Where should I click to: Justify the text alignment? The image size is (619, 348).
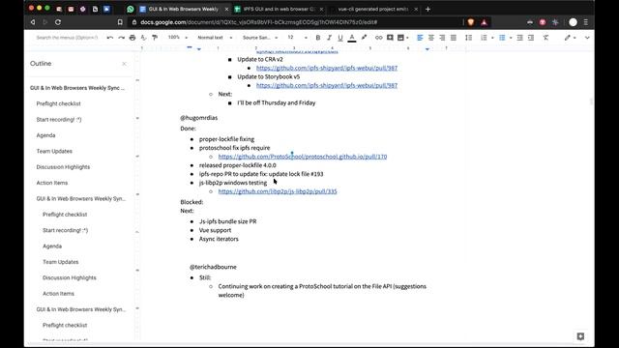454,38
